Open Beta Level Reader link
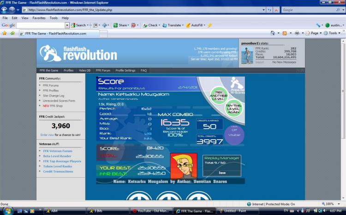 (x=57, y=156)
